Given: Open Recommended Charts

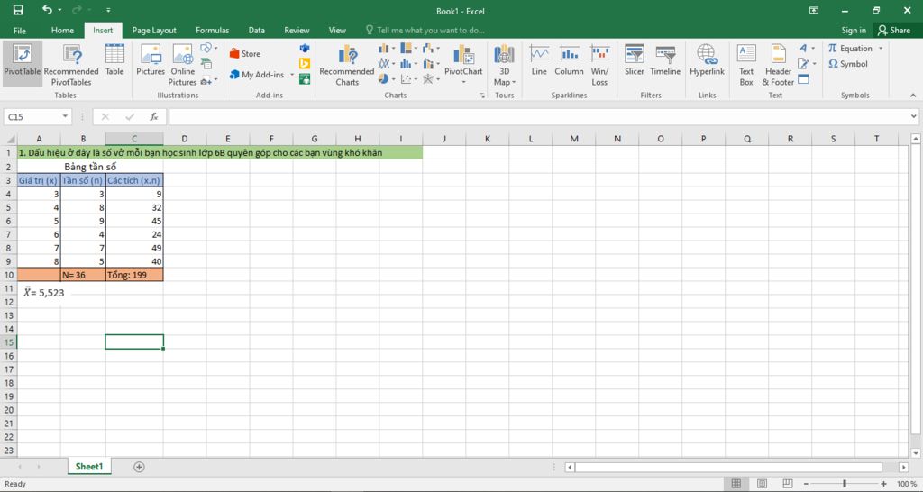Looking at the screenshot, I should coord(347,65).
